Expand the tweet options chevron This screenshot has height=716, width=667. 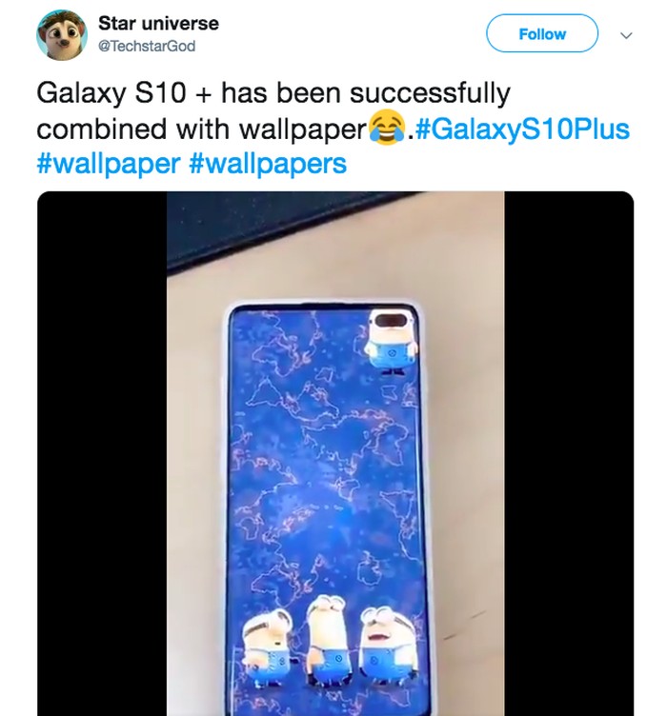point(626,35)
